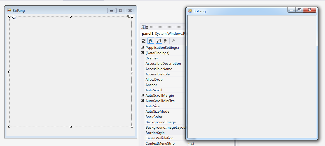325x146 pixels.
Task: Select the BackgroundImage property row
Action: point(165,122)
